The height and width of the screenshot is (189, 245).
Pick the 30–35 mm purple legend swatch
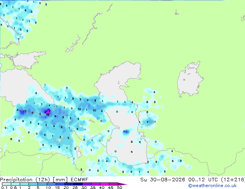(x=87, y=184)
